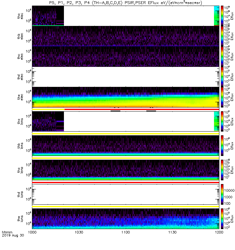Click the red segment of bar below 'the elec'
Image resolution: width=235 pixels, height=250 pixels.
tap(142, 109)
